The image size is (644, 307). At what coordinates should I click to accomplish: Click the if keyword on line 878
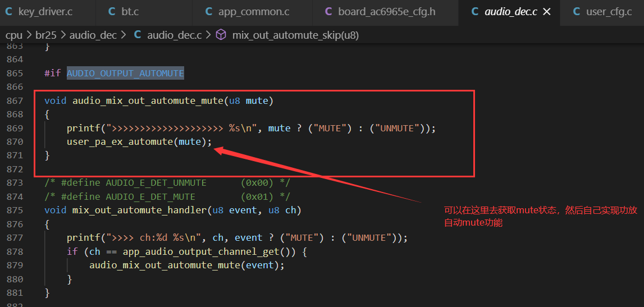pyautogui.click(x=72, y=251)
